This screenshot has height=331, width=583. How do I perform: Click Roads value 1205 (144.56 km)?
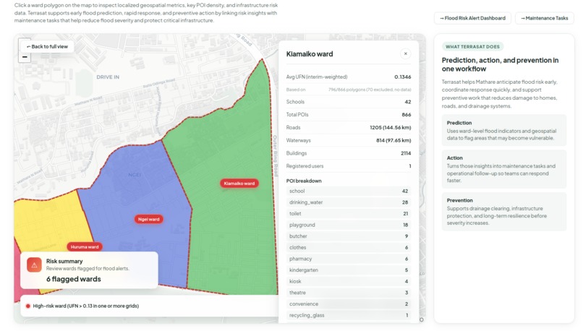(391, 127)
